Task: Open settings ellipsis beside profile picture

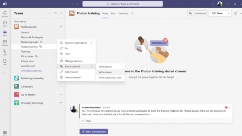Action: point(213,4)
